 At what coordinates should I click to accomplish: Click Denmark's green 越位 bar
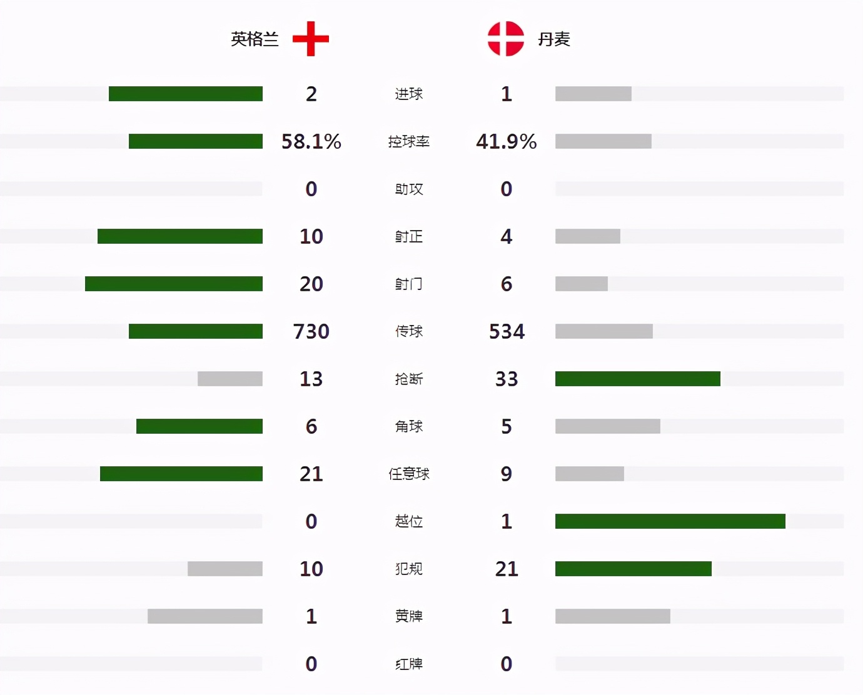670,521
